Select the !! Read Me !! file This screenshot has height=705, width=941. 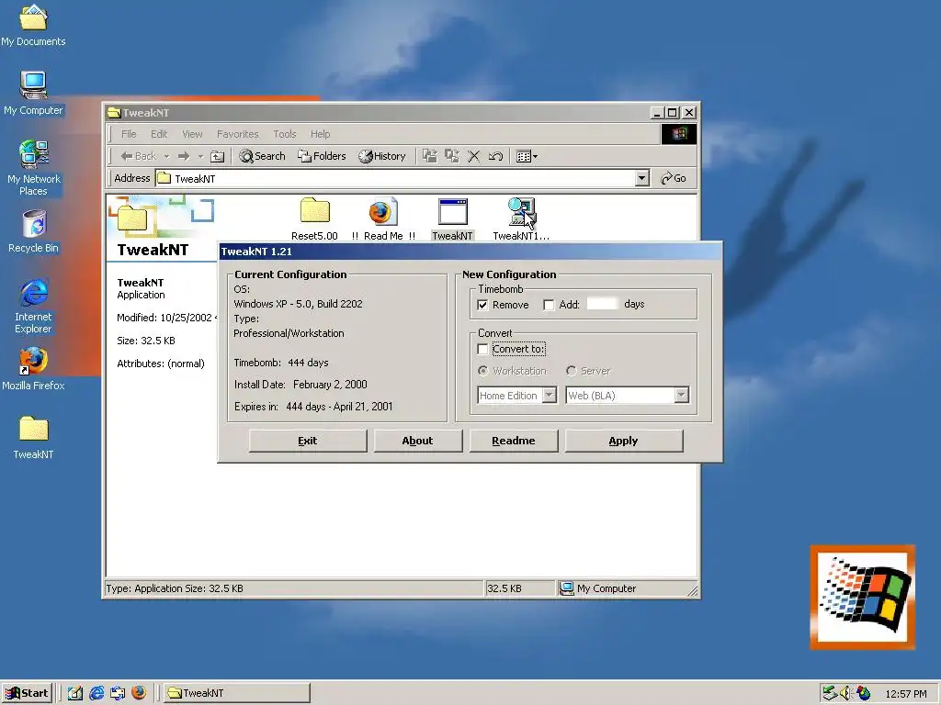(x=383, y=218)
